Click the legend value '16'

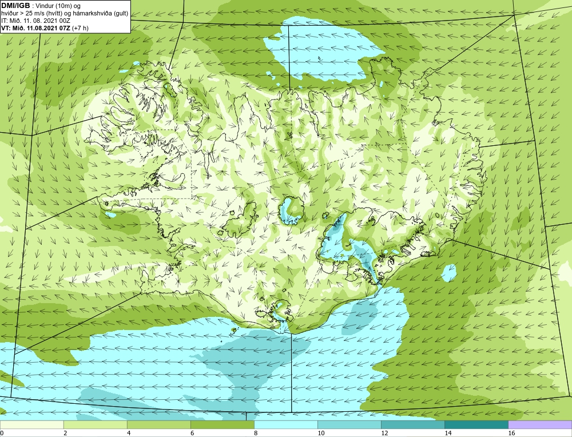[x=511, y=433]
